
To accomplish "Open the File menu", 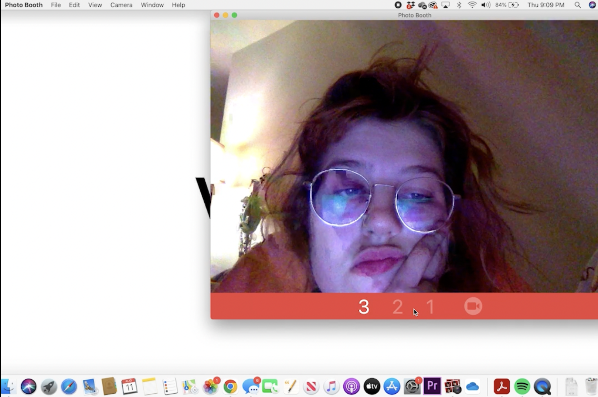I will pos(56,5).
